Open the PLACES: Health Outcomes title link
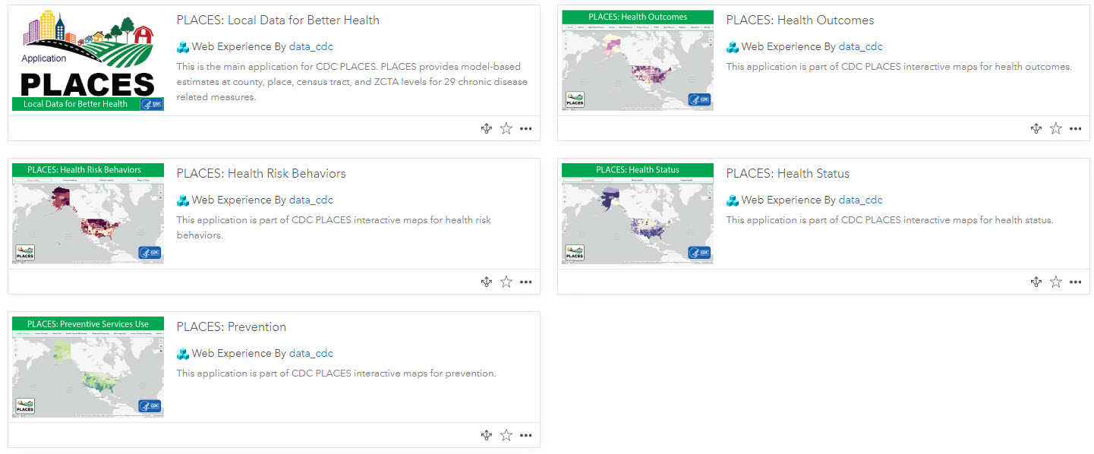Screen dimensions: 1094x454 coord(800,20)
